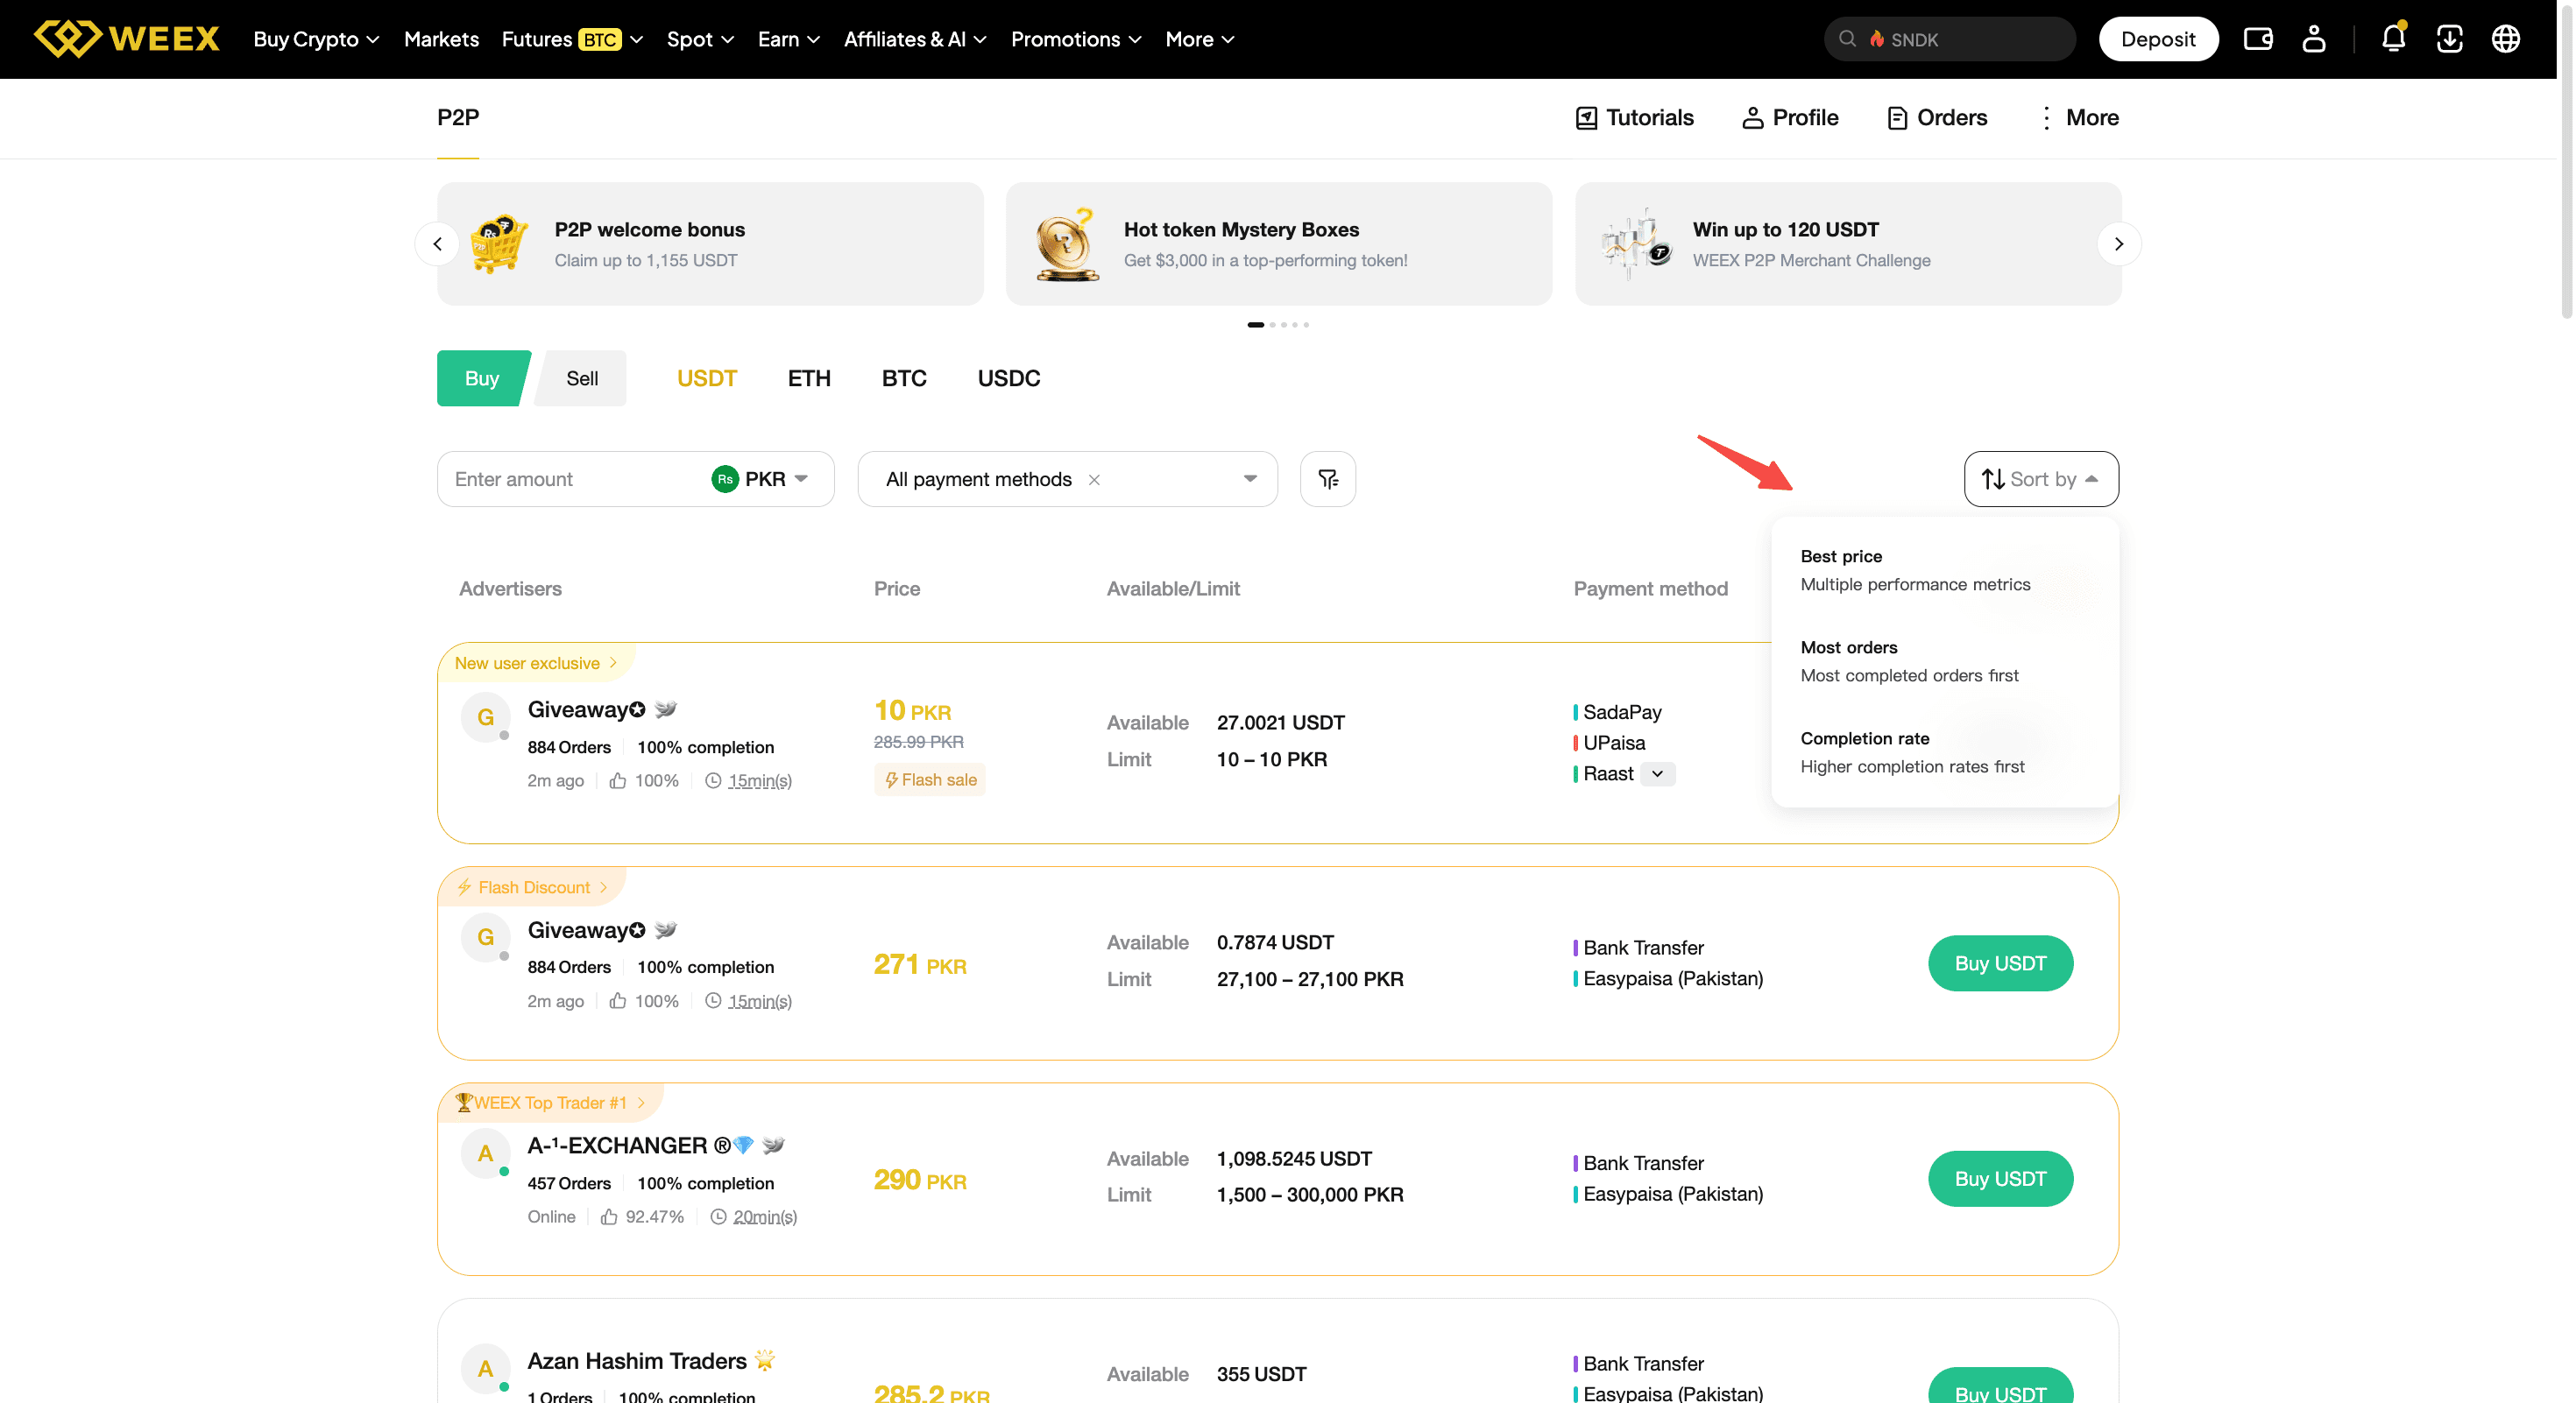Switch to the Buy side
2576x1403 pixels.
click(483, 377)
